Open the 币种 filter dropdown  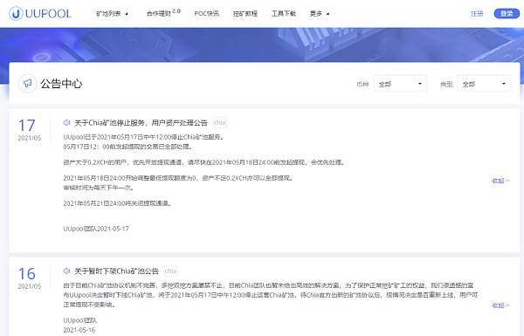400,84
